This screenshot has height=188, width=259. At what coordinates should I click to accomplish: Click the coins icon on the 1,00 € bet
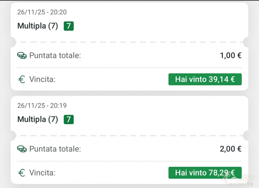(x=22, y=56)
